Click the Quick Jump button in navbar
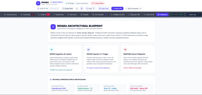The image size is (202, 95). (193, 15)
